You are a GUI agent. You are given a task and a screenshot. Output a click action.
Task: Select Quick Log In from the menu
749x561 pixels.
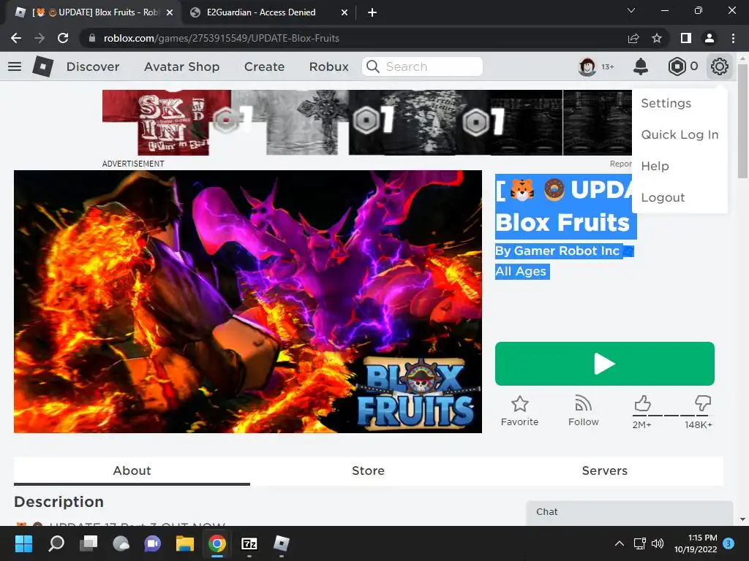(680, 134)
